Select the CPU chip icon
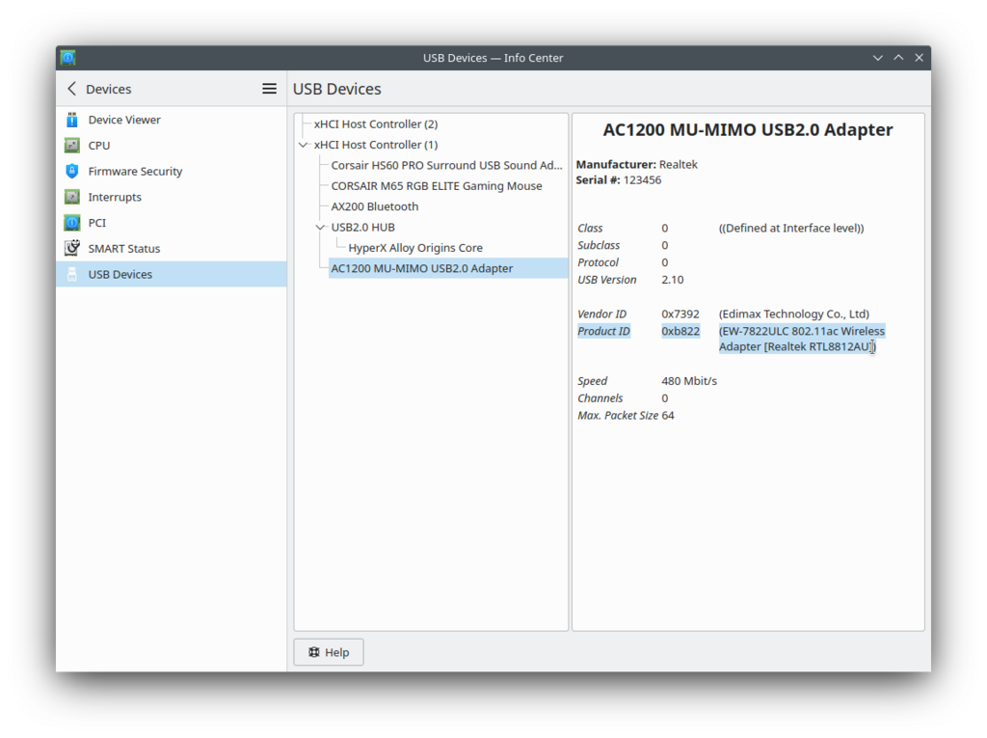The height and width of the screenshot is (738, 987). coord(72,146)
